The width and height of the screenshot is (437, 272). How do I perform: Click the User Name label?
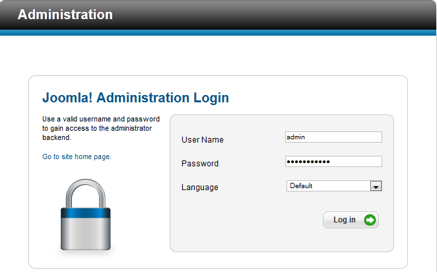click(202, 140)
